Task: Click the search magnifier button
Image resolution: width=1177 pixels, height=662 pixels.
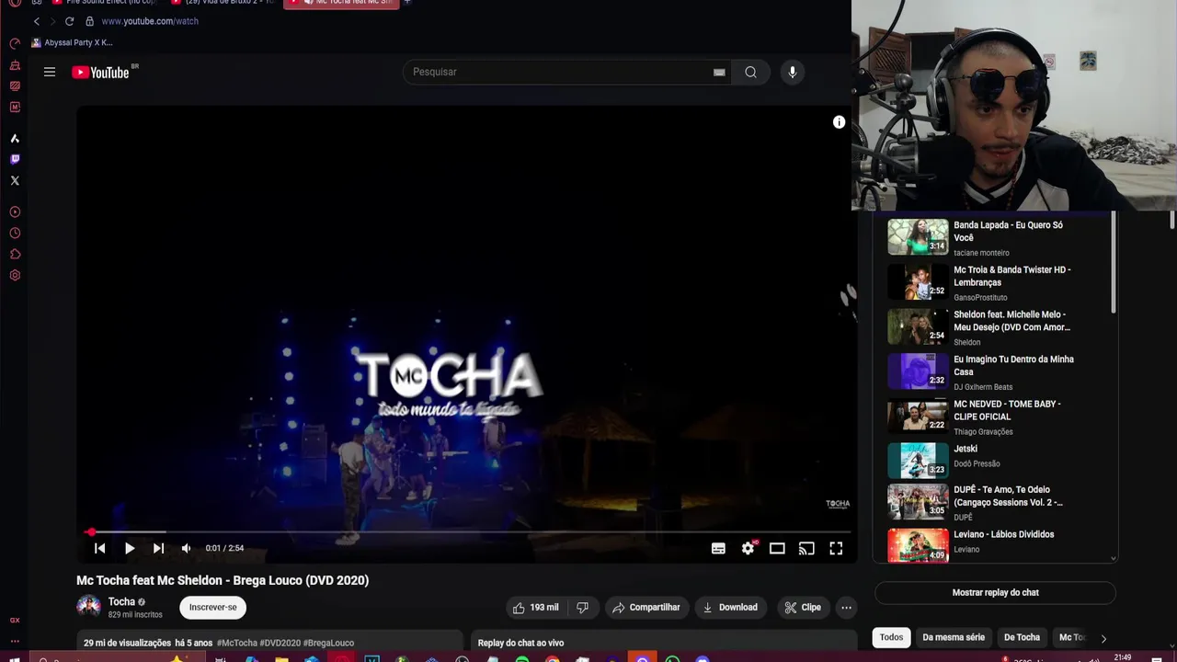Action: (x=750, y=72)
